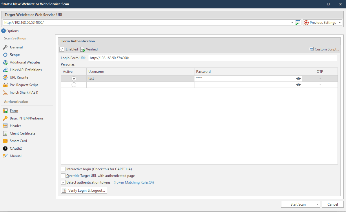The image size is (346, 212).
Task: Go to URL Rewrite settings
Action: click(x=19, y=77)
